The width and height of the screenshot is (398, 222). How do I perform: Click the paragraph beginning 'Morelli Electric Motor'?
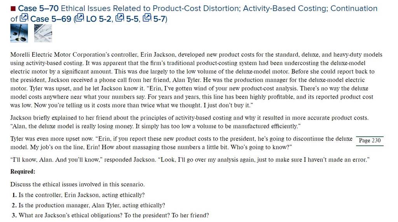coord(196,80)
